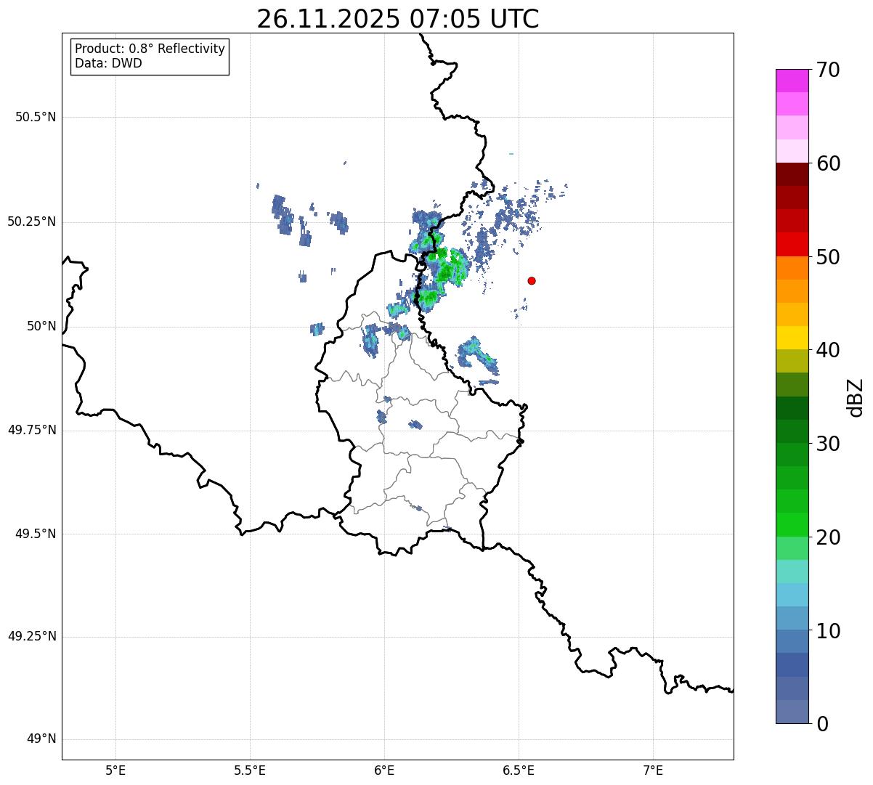Click the magenta top colorbar segment
Viewport: 873px width, 785px height.
pos(792,81)
